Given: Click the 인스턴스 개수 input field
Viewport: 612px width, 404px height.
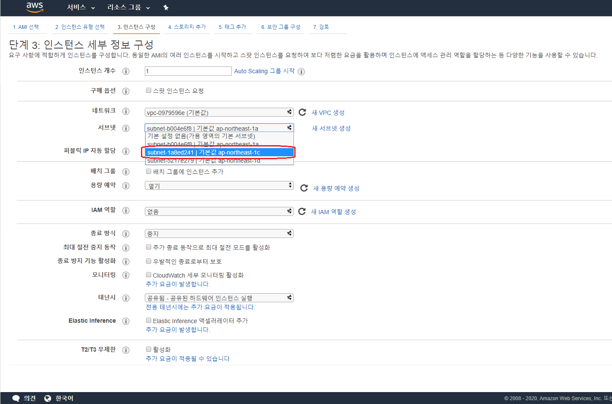Looking at the screenshot, I should pyautogui.click(x=188, y=71).
